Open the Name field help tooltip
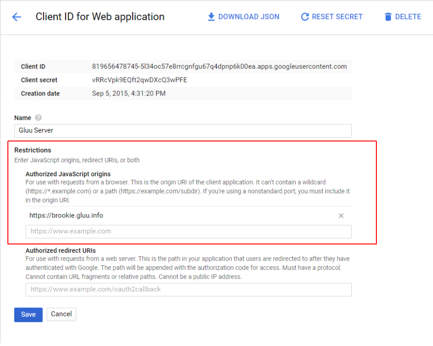 point(37,118)
